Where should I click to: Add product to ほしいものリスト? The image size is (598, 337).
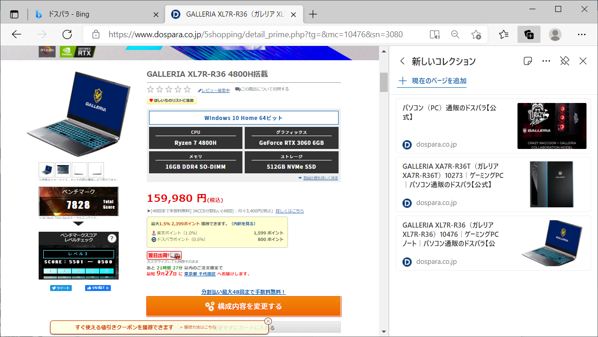coord(172,100)
